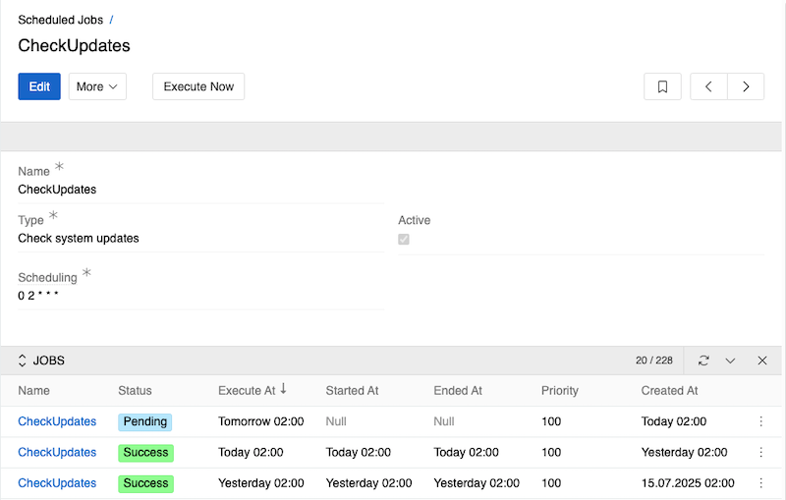The width and height of the screenshot is (786, 500).
Task: Navigate to Scheduled Jobs breadcrumb
Action: (60, 20)
